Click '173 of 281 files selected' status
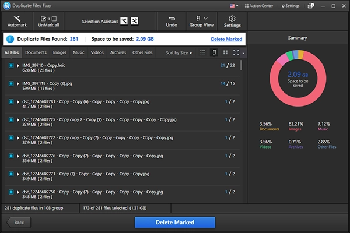The image size is (350, 233). pos(115,208)
